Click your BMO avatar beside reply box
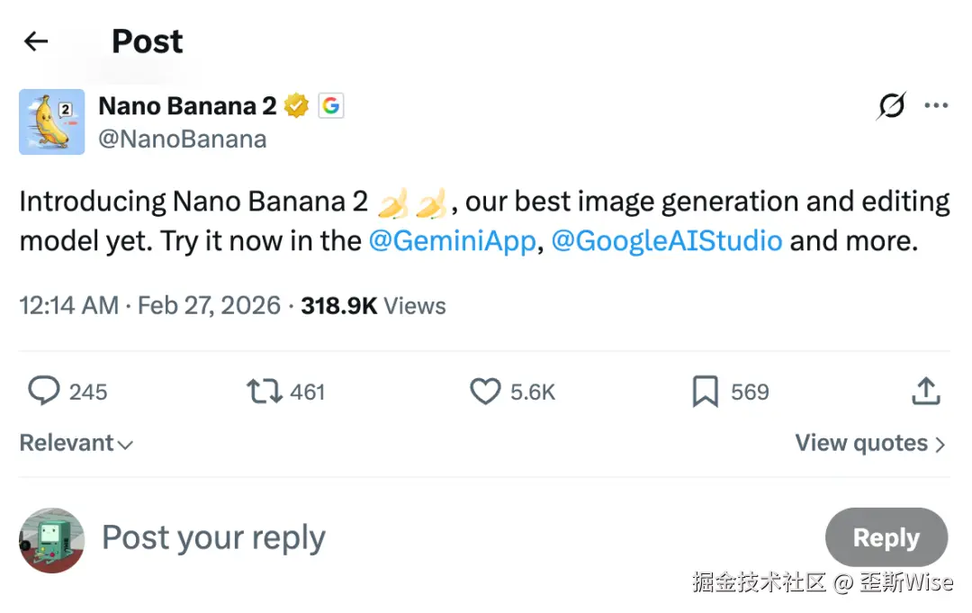The image size is (972, 613). click(x=51, y=540)
